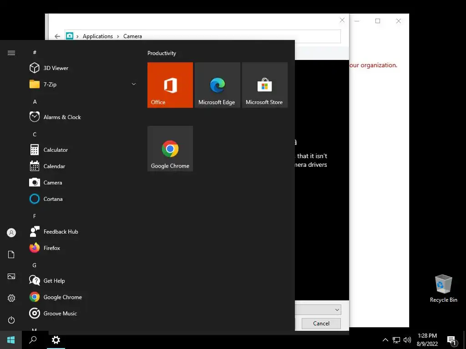Click Camera in the breadcrumb path
The image size is (466, 349).
[x=132, y=36]
